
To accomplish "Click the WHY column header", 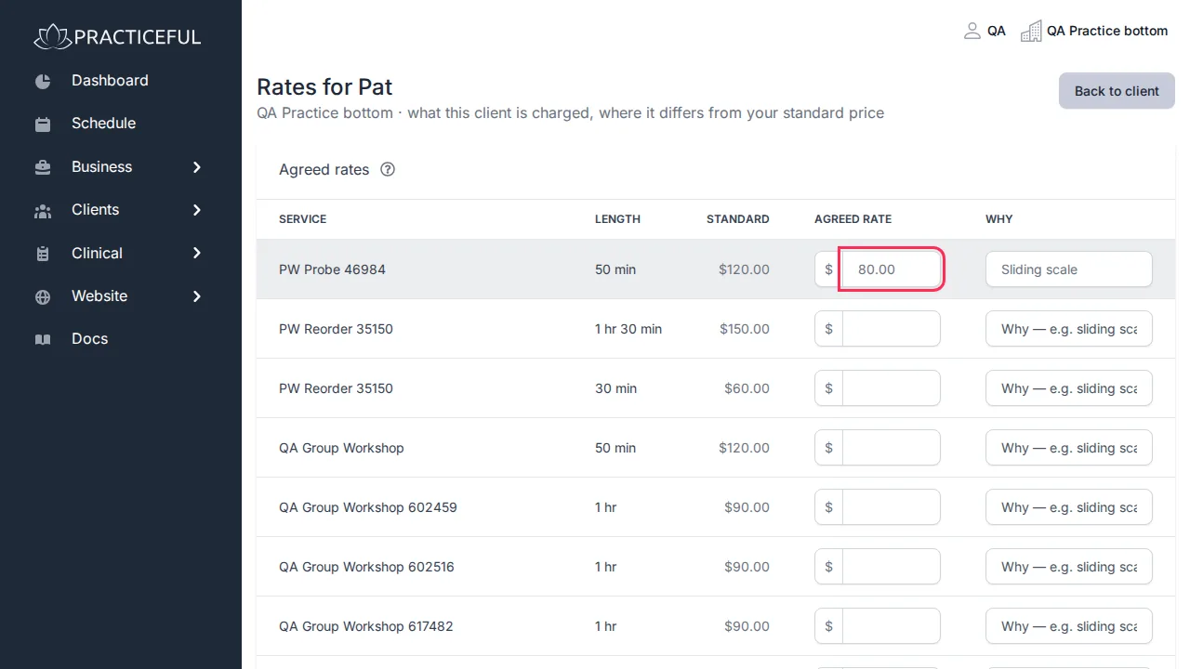I will (x=999, y=219).
